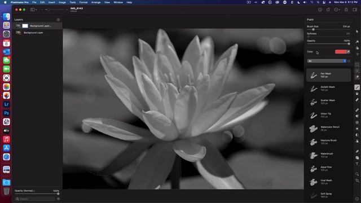Open the Window menu
The width and height of the screenshot is (361, 203).
click(118, 2)
